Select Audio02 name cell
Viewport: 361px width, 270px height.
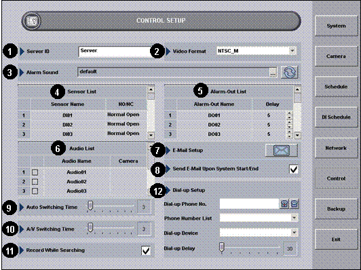tap(77, 182)
